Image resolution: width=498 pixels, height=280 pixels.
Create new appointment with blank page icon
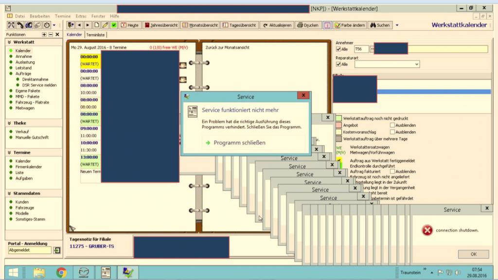click(x=97, y=25)
